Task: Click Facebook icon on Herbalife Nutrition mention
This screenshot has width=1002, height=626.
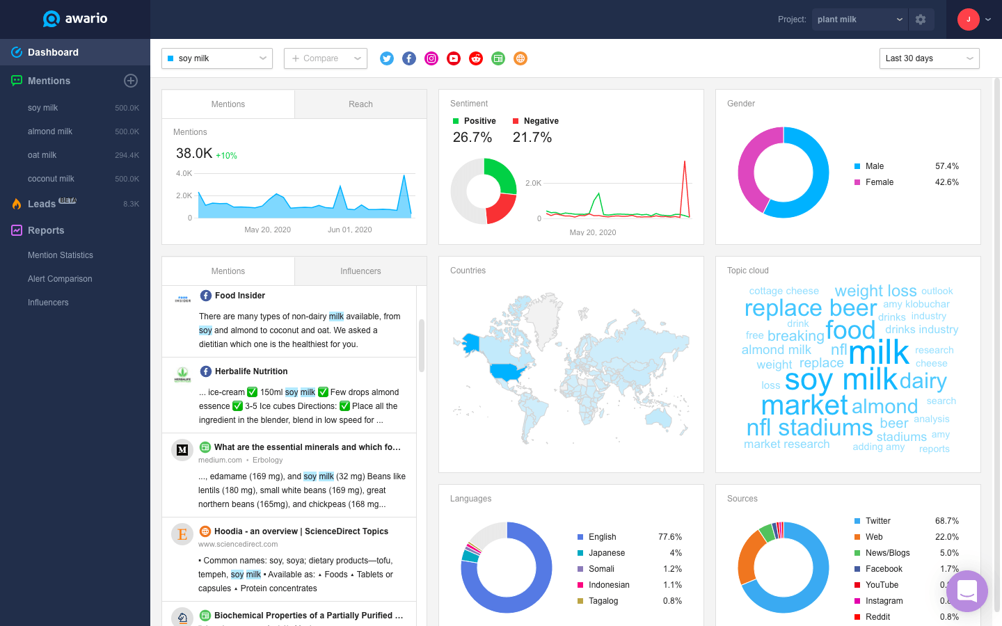Action: 206,371
